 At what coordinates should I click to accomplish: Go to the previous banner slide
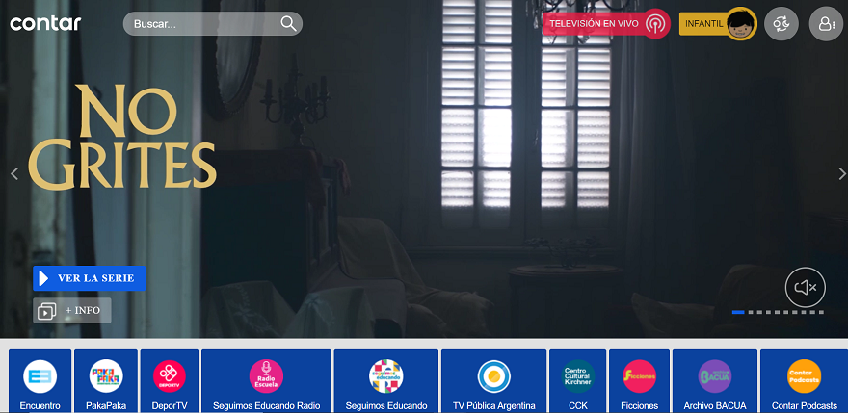14,174
